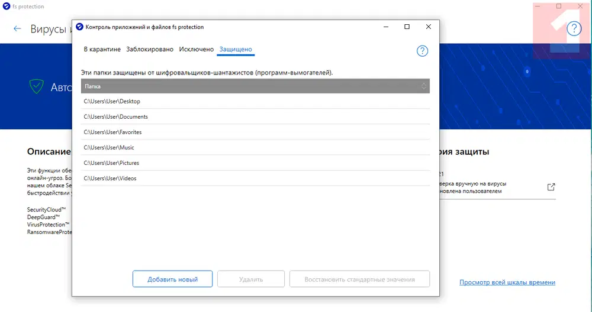
Task: Click sort arrows in the Папка column header
Action: click(x=424, y=86)
